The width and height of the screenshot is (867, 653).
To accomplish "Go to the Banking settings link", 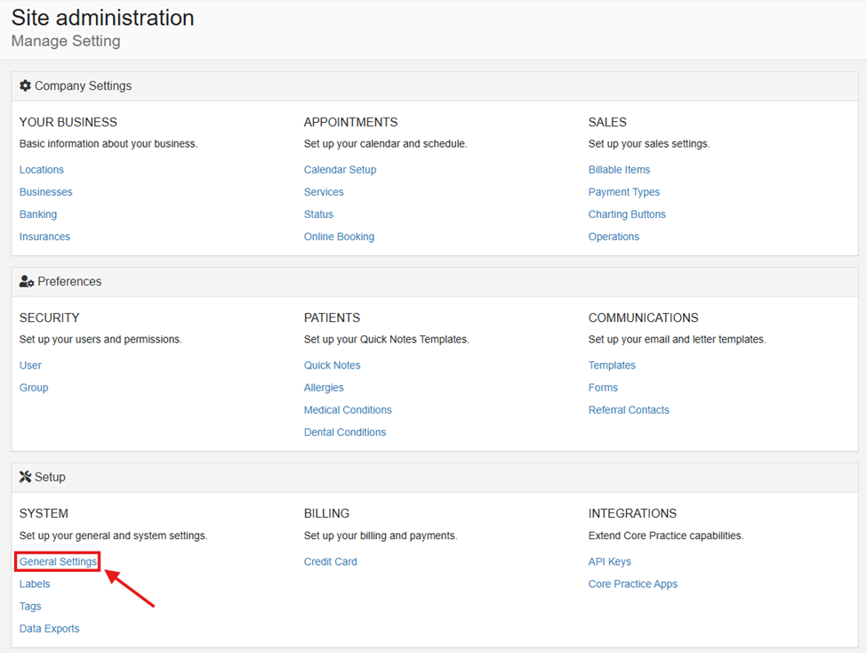I will click(x=38, y=214).
